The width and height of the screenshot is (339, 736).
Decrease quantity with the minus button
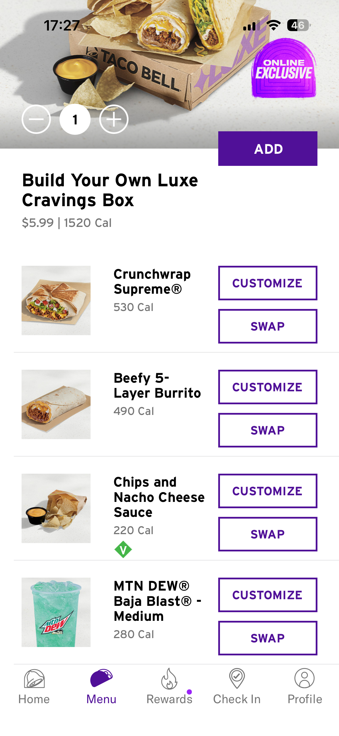click(x=36, y=119)
